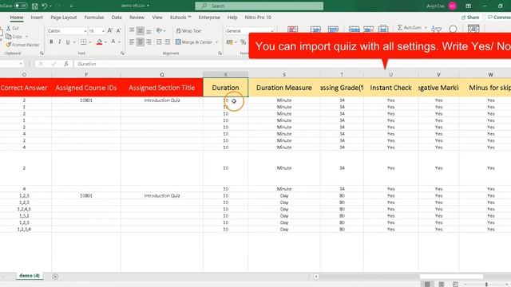The image size is (511, 287).
Task: Click the Orientation icon
Action: tap(159, 30)
